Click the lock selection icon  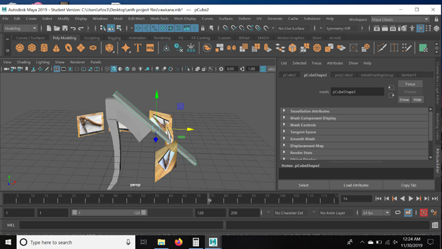click(203, 28)
